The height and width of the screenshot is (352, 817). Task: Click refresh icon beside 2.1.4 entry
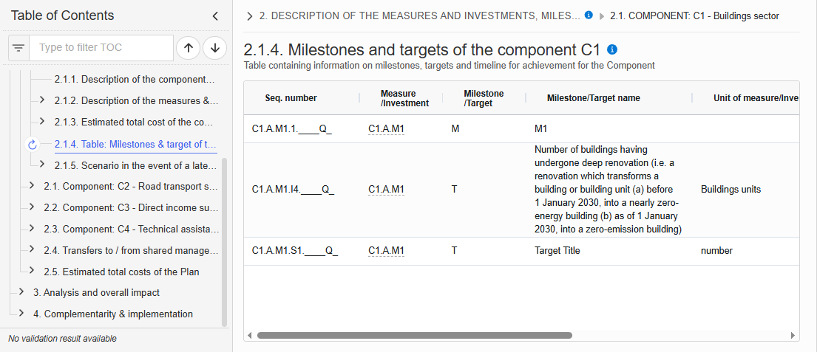[33, 145]
